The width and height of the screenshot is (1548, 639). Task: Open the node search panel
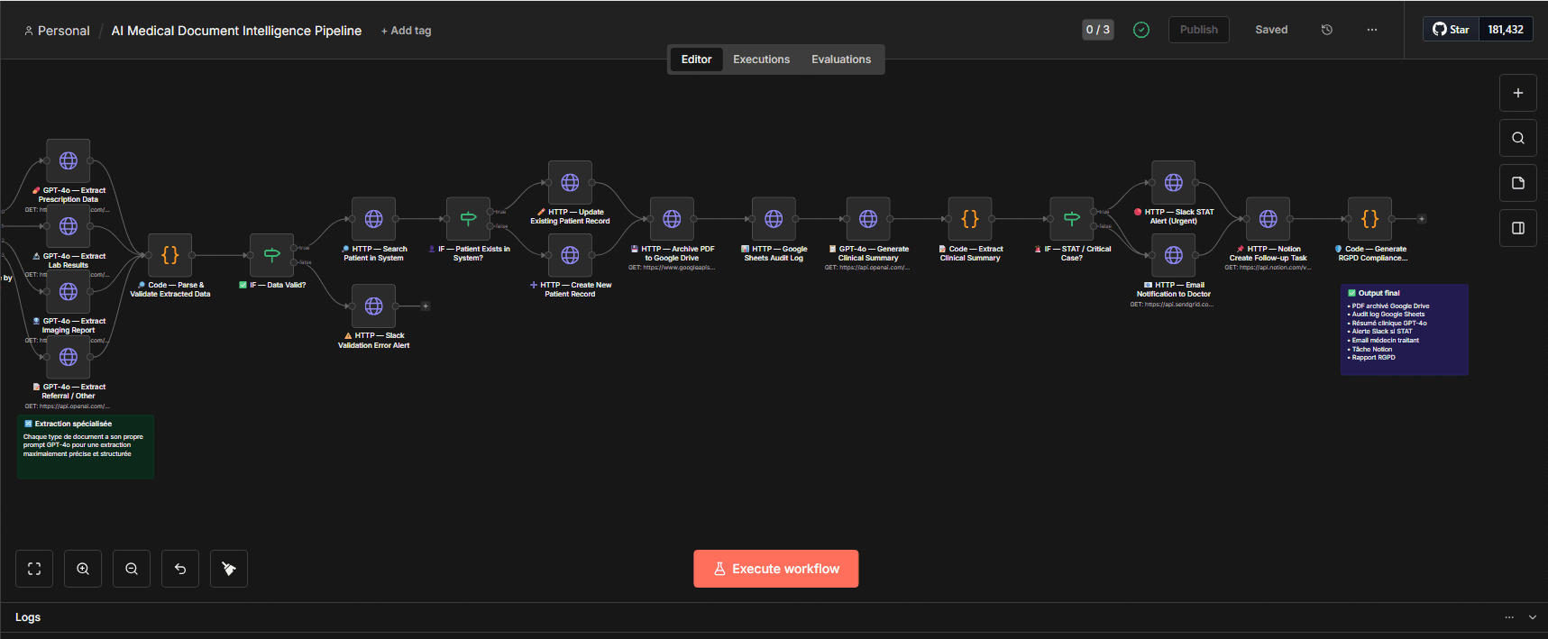click(1518, 138)
